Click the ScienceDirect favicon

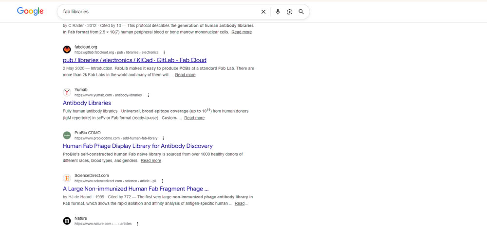click(67, 178)
